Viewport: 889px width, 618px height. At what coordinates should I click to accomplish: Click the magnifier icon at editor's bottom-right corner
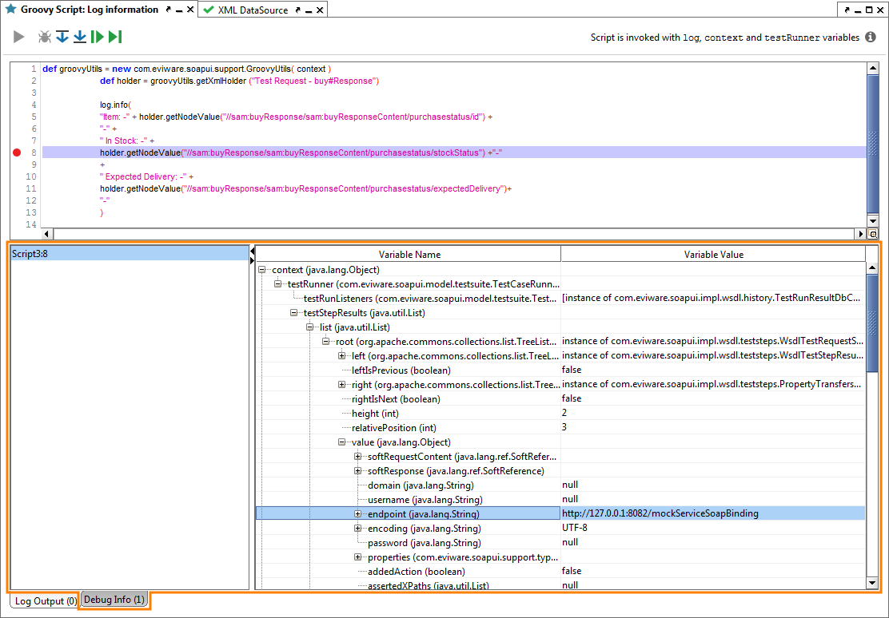873,234
